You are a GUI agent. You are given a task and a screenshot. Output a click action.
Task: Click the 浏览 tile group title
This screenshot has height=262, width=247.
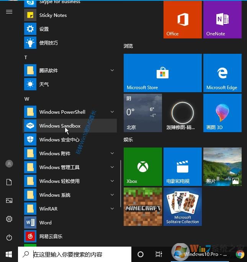[x=128, y=46]
